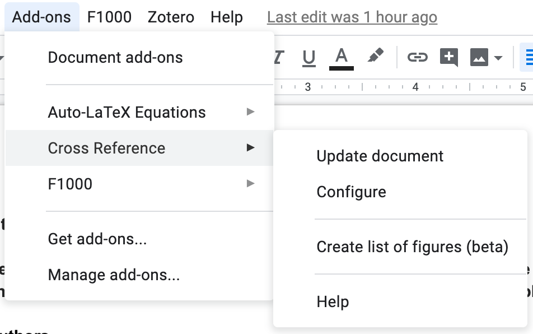The image size is (533, 334).
Task: Select Update document in Cross Reference submenu
Action: (x=380, y=156)
